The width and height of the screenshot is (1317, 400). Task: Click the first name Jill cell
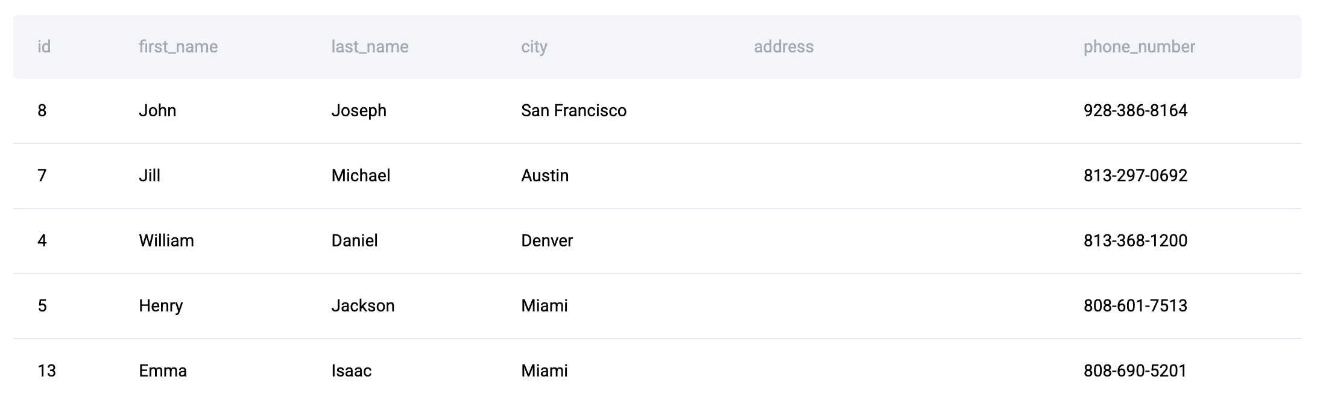(x=150, y=176)
